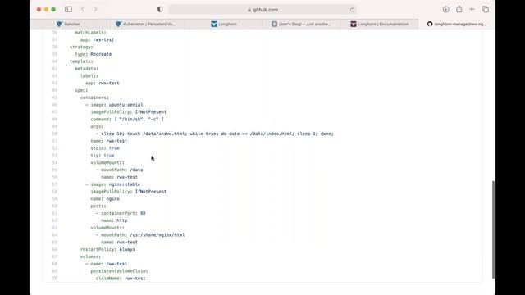
Task: Switch to the Longhorn Documentation tab
Action: click(x=379, y=24)
